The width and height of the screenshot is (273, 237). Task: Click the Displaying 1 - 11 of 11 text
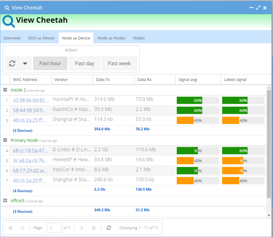pos(139,228)
